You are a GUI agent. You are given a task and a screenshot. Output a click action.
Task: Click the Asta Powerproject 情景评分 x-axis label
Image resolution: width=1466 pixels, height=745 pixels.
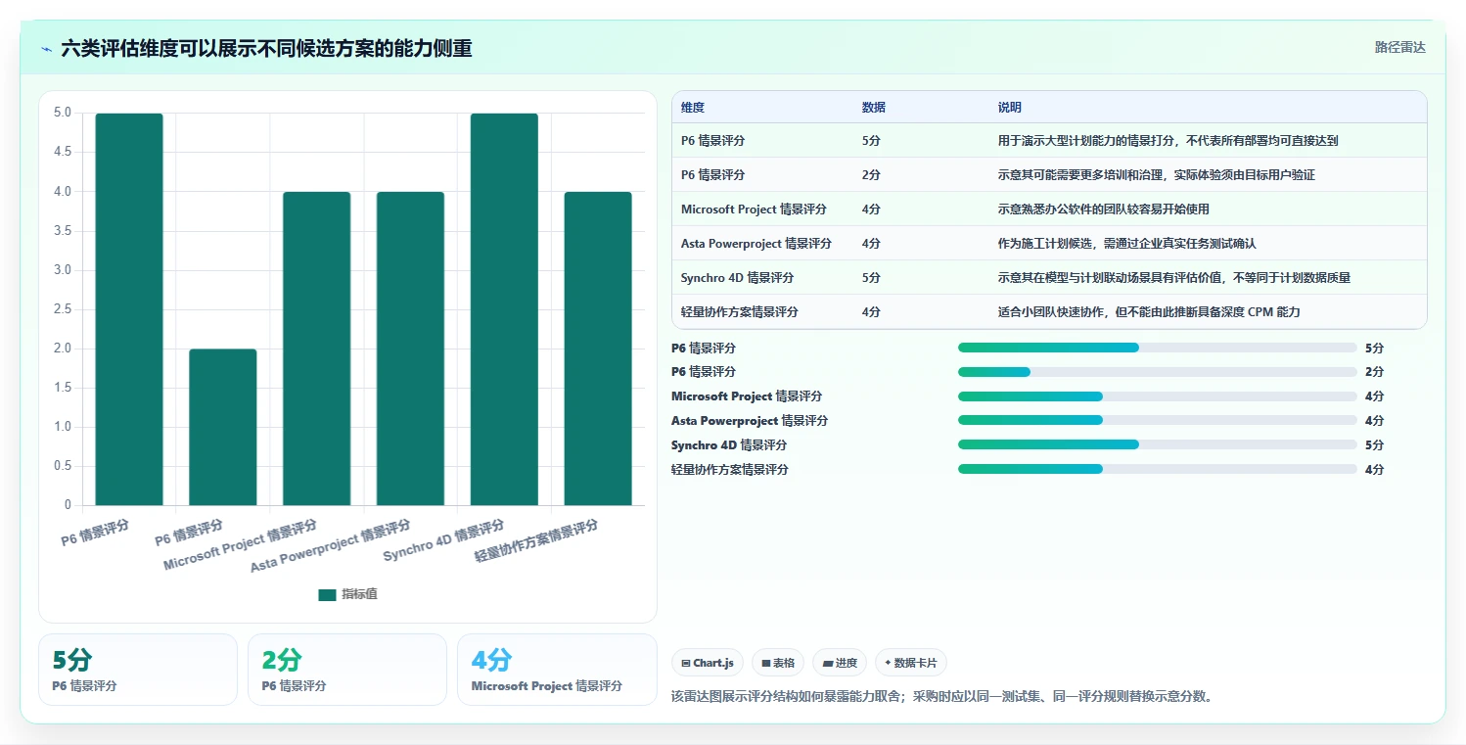tap(331, 547)
